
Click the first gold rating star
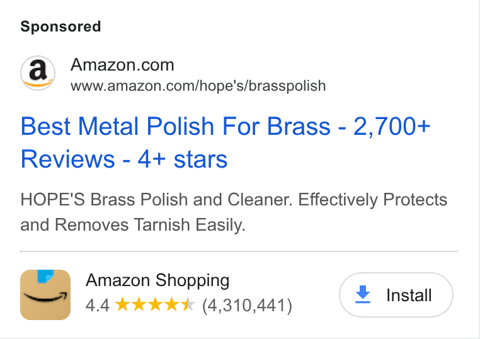122,304
